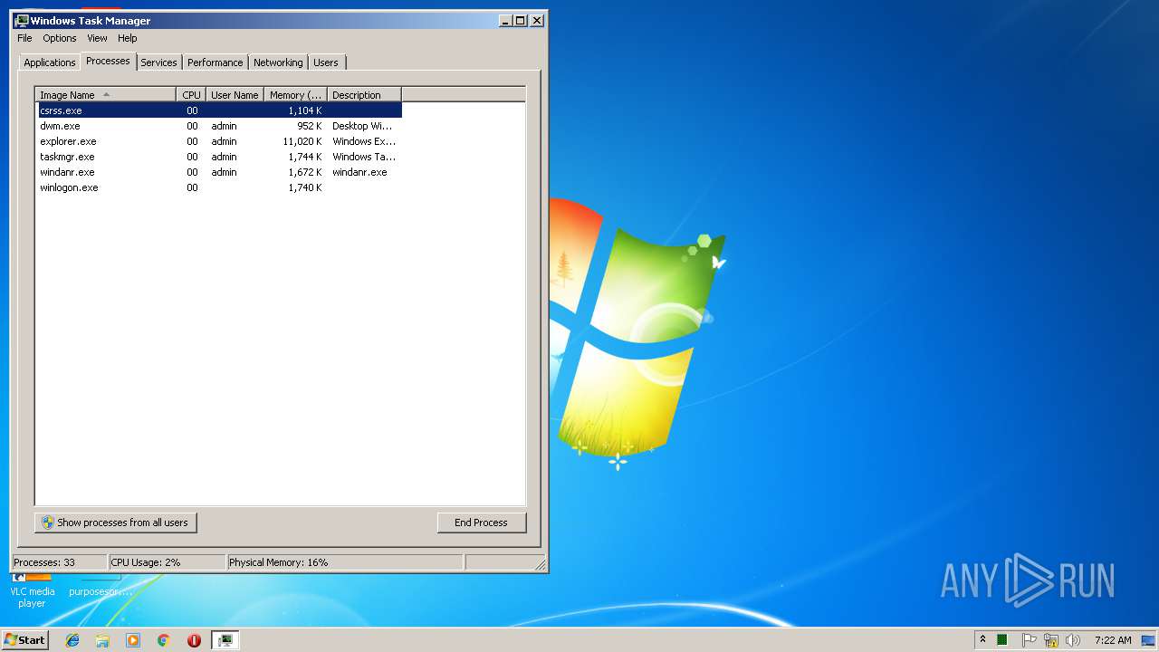Click the windanr.exe description cell
This screenshot has width=1159, height=652.
[359, 172]
